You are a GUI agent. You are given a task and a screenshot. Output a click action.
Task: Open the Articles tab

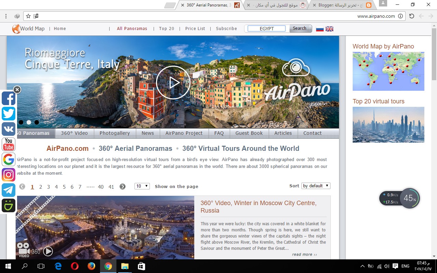tap(283, 133)
